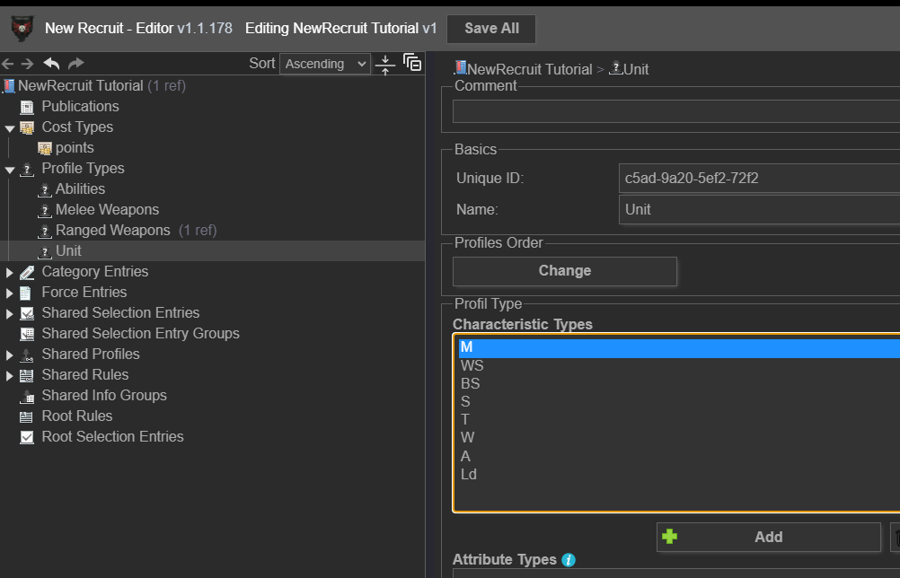This screenshot has width=900, height=578.
Task: Click Shared Selection Entries icon
Action: pos(27,313)
